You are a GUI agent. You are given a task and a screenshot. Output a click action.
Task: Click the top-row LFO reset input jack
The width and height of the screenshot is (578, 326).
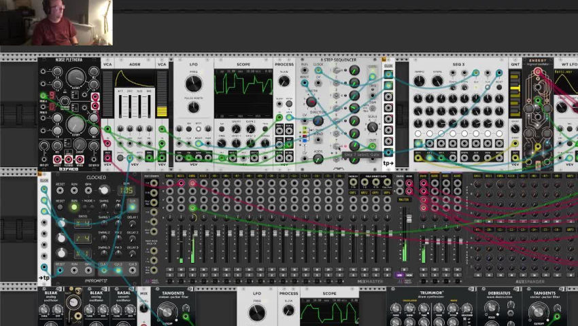click(x=199, y=143)
